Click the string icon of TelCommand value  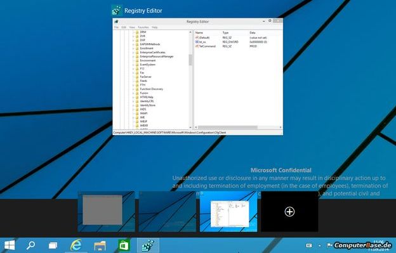197,46
